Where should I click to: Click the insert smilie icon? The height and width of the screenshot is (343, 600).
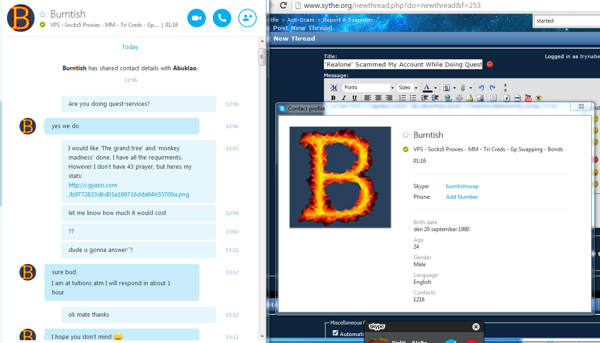click(x=446, y=87)
